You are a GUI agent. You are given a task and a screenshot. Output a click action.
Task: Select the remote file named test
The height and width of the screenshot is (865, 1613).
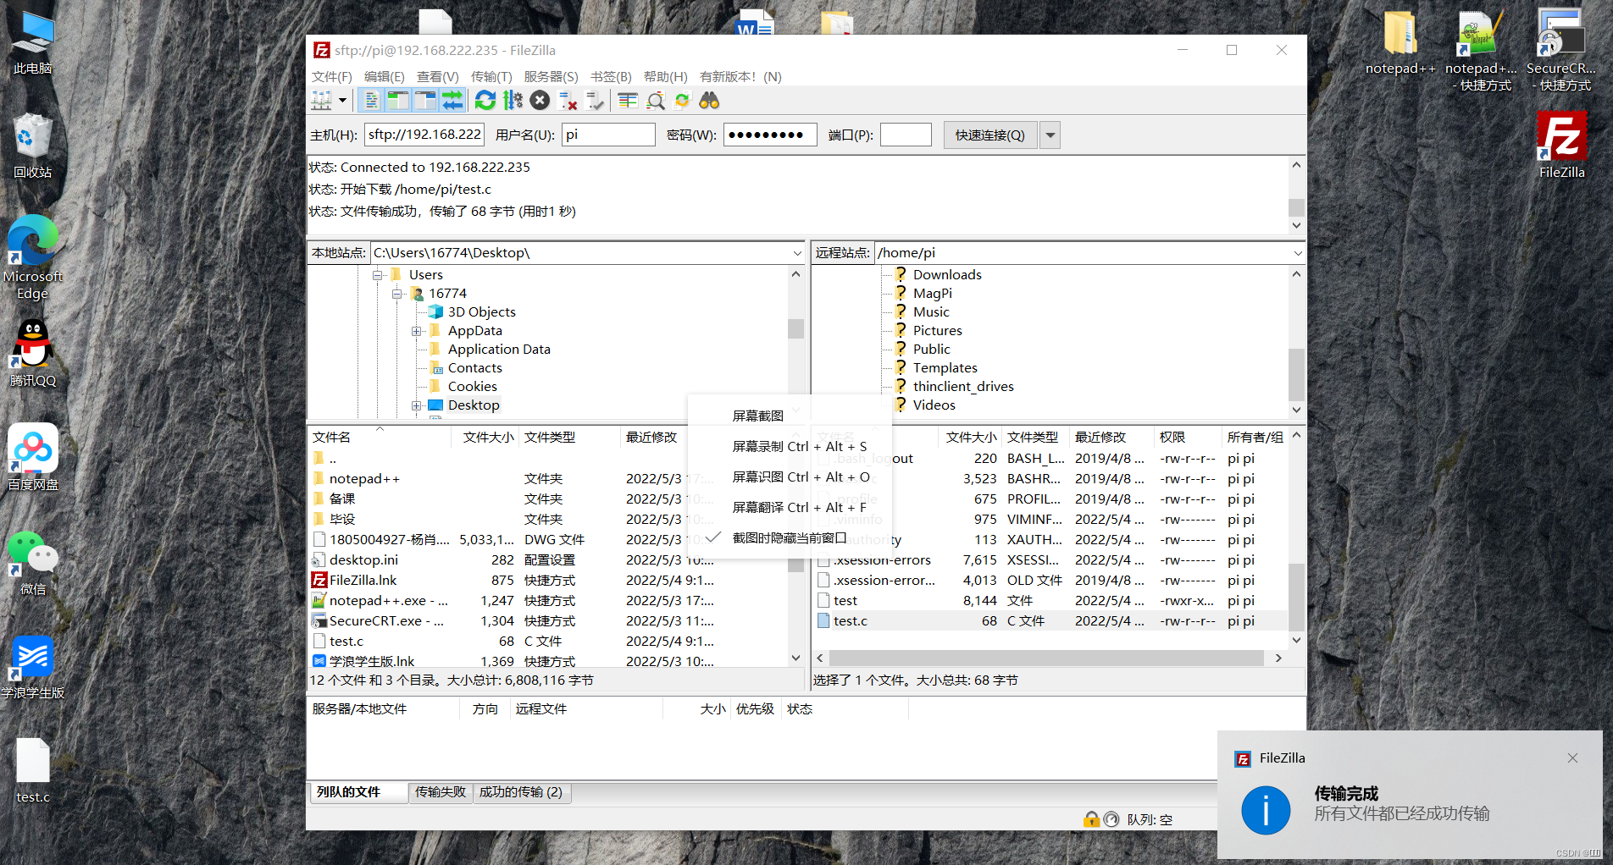tap(845, 601)
